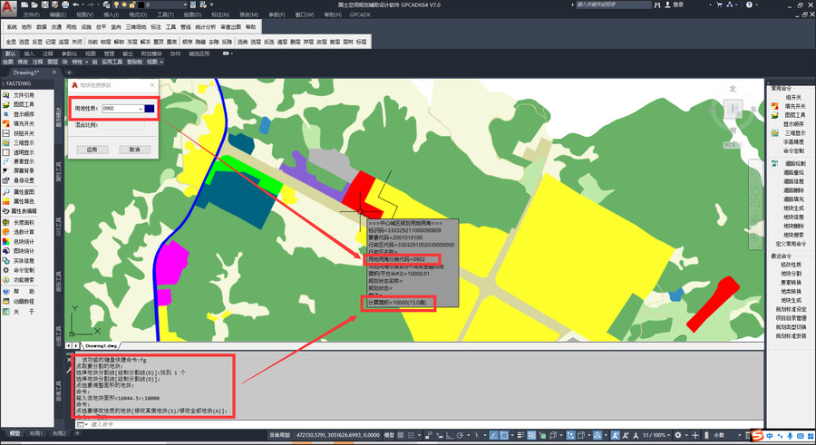Click the Open file icon in quick access toolbar

pyautogui.click(x=34, y=5)
